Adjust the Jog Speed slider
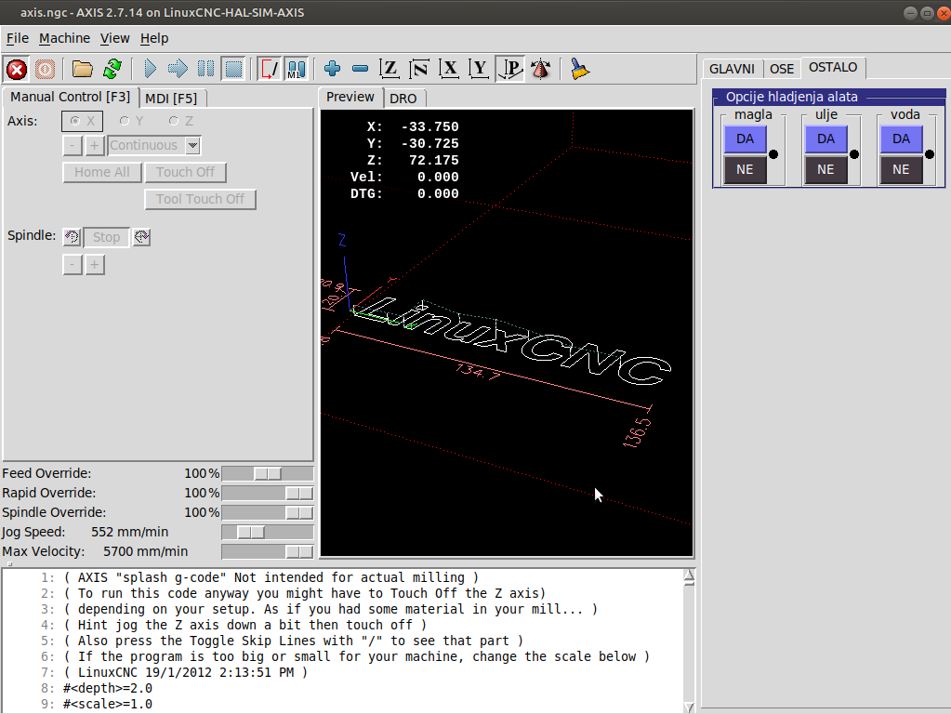The image size is (951, 714). click(x=268, y=532)
